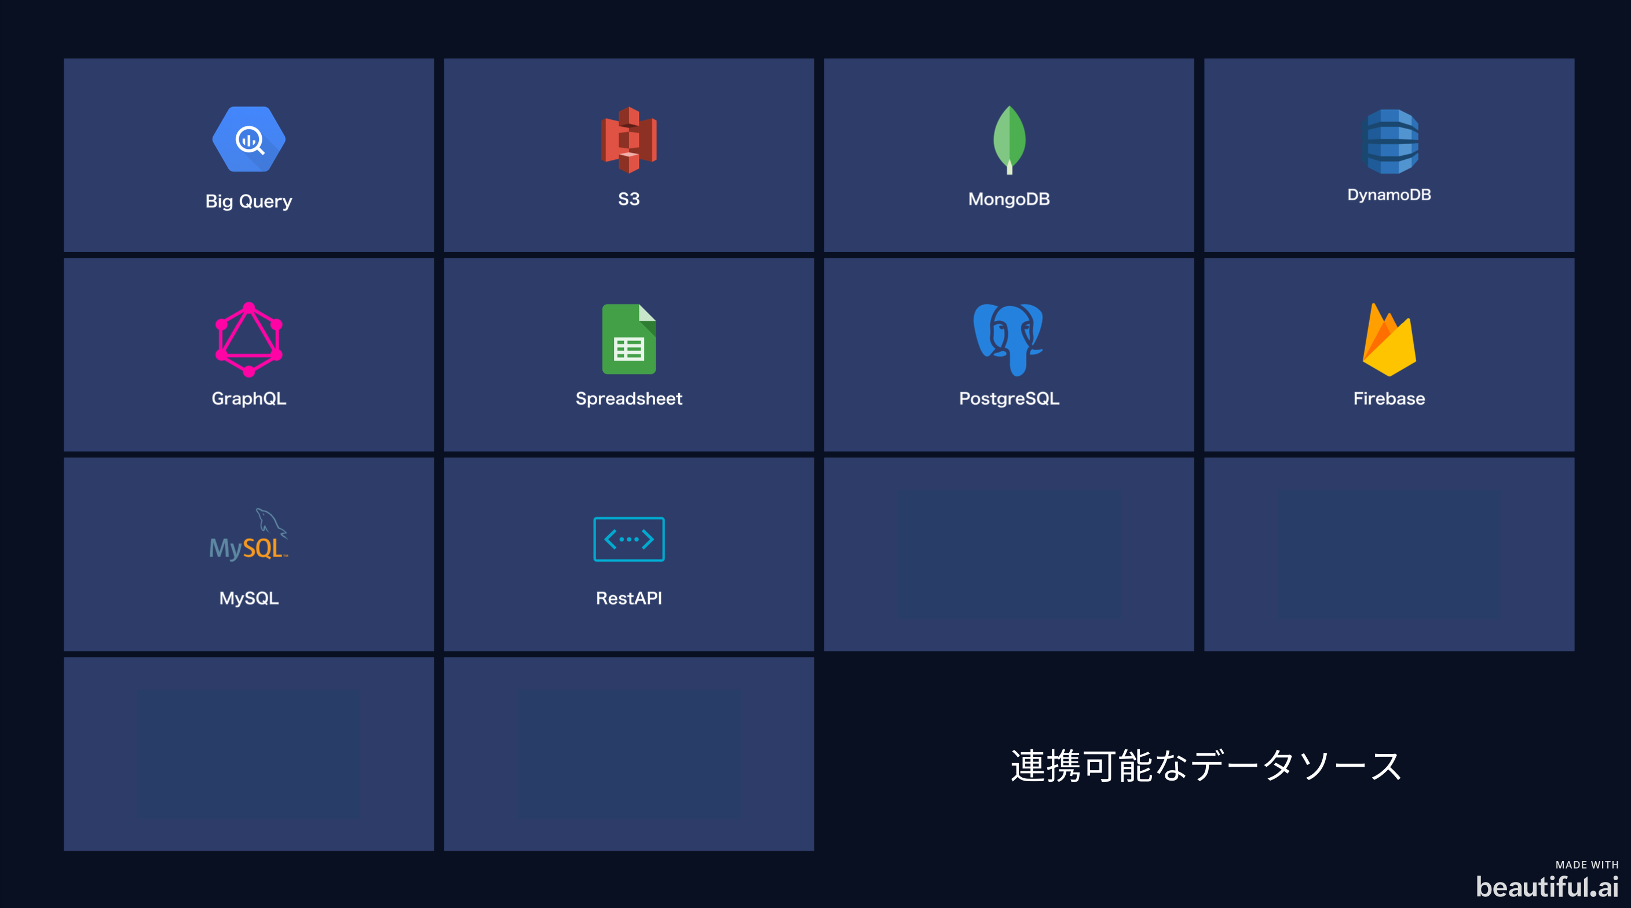Screen dimensions: 1631x908
Task: Click the Japanese data source heading
Action: tap(1205, 766)
